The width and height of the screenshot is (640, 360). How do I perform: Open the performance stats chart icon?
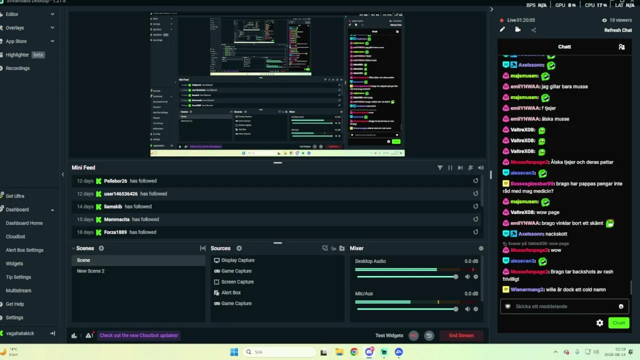74,335
